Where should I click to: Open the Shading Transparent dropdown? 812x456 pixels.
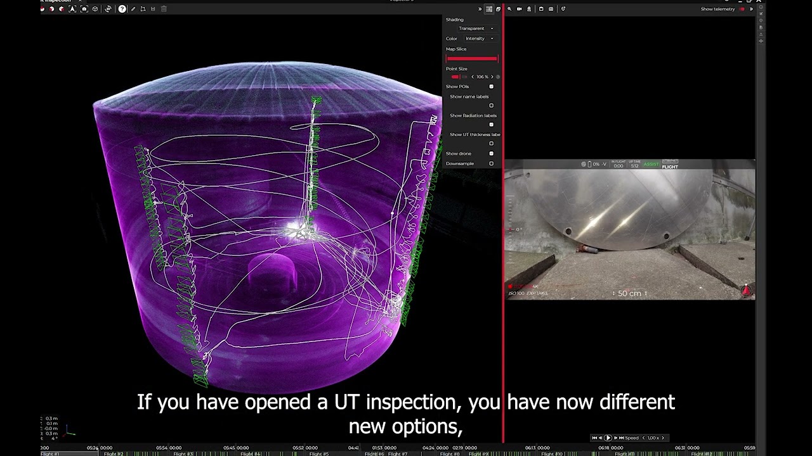(476, 28)
